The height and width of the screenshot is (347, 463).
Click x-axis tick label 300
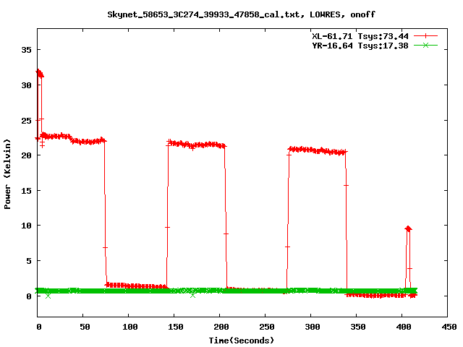pos(312,327)
